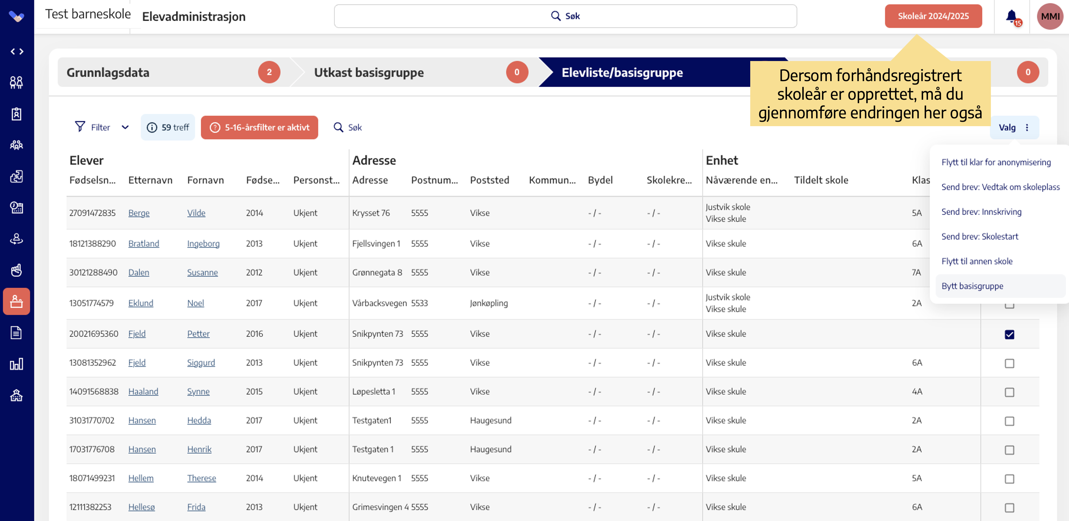
Task: Open the document sidebar icon
Action: point(17,333)
